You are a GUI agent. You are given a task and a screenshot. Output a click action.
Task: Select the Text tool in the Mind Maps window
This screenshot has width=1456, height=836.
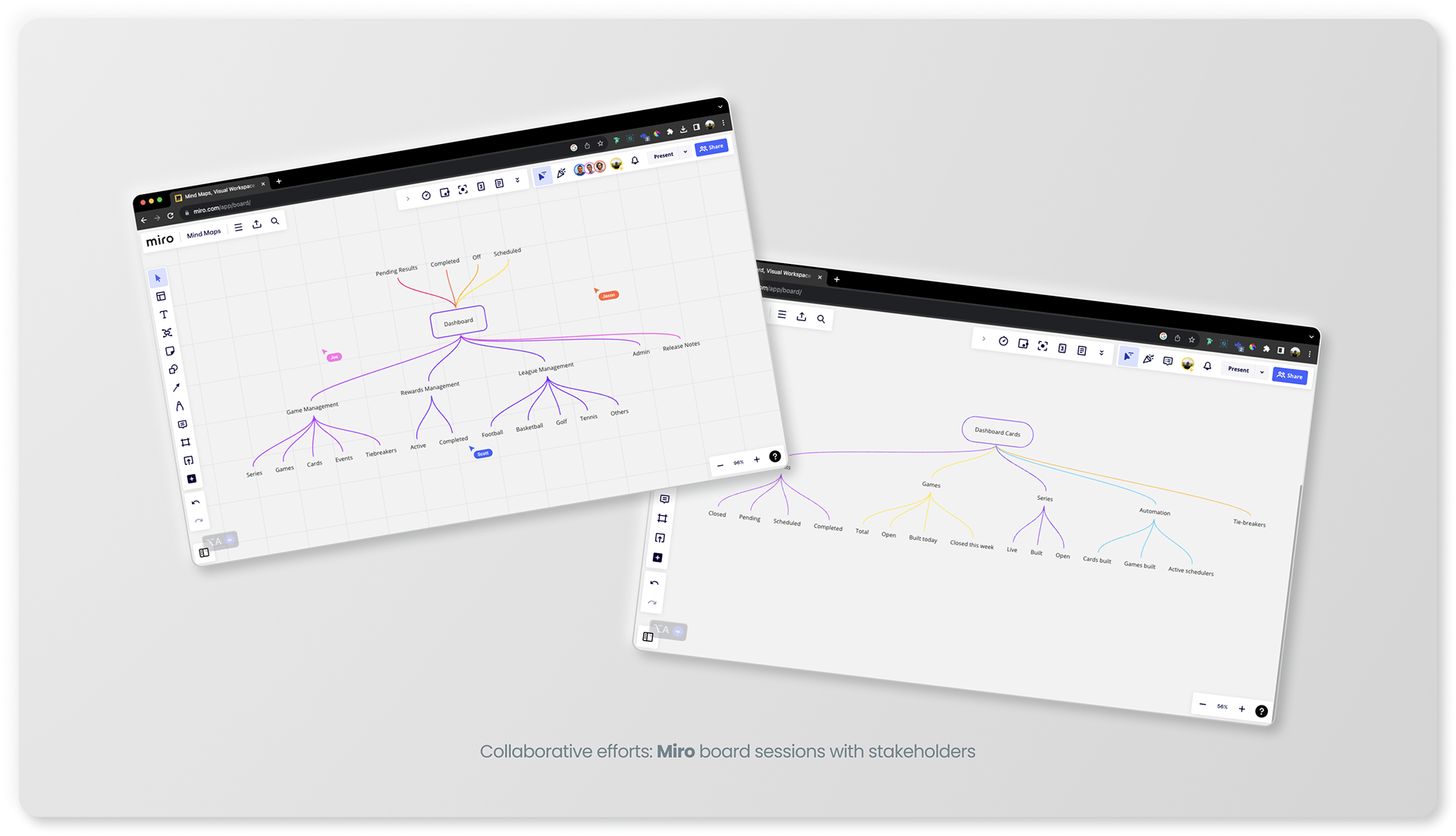coord(163,315)
